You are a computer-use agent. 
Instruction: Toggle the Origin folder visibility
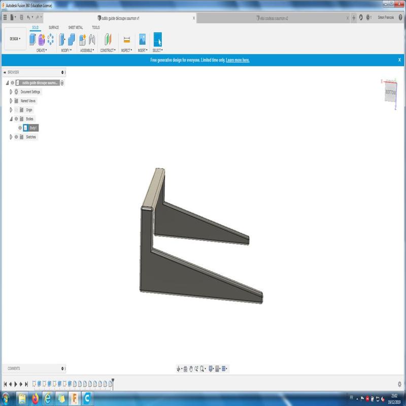(x=16, y=110)
